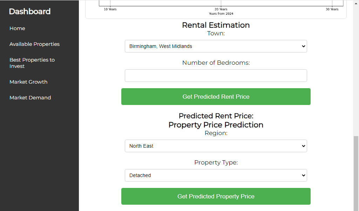Click the Region dropdown chevron arrow
The height and width of the screenshot is (211, 359).
(303, 146)
